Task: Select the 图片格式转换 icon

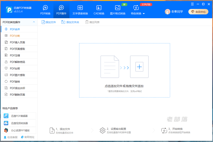Action: (x=117, y=10)
